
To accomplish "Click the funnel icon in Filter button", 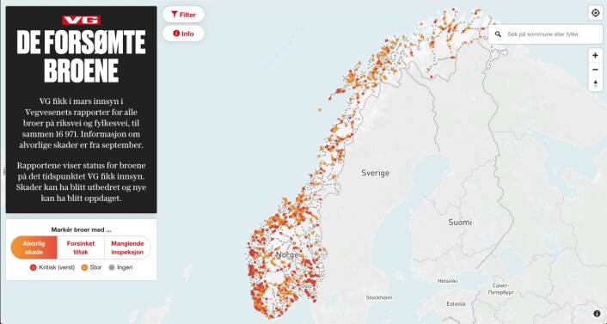I will coord(175,15).
